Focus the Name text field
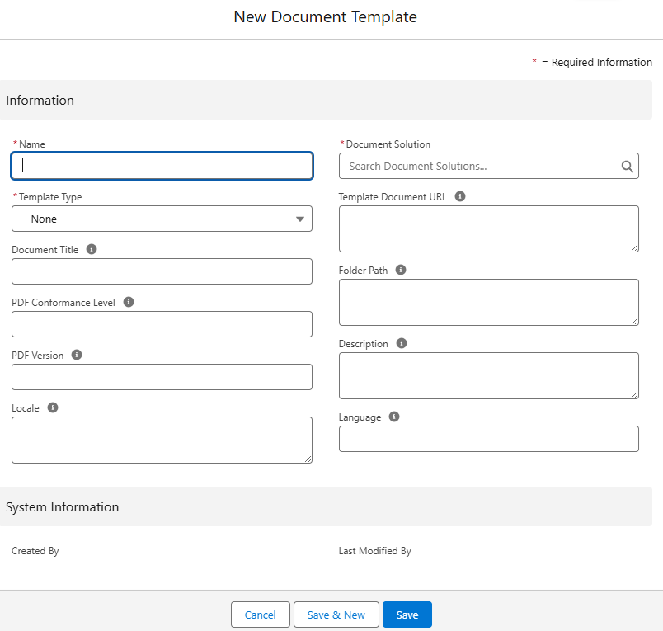 click(162, 166)
